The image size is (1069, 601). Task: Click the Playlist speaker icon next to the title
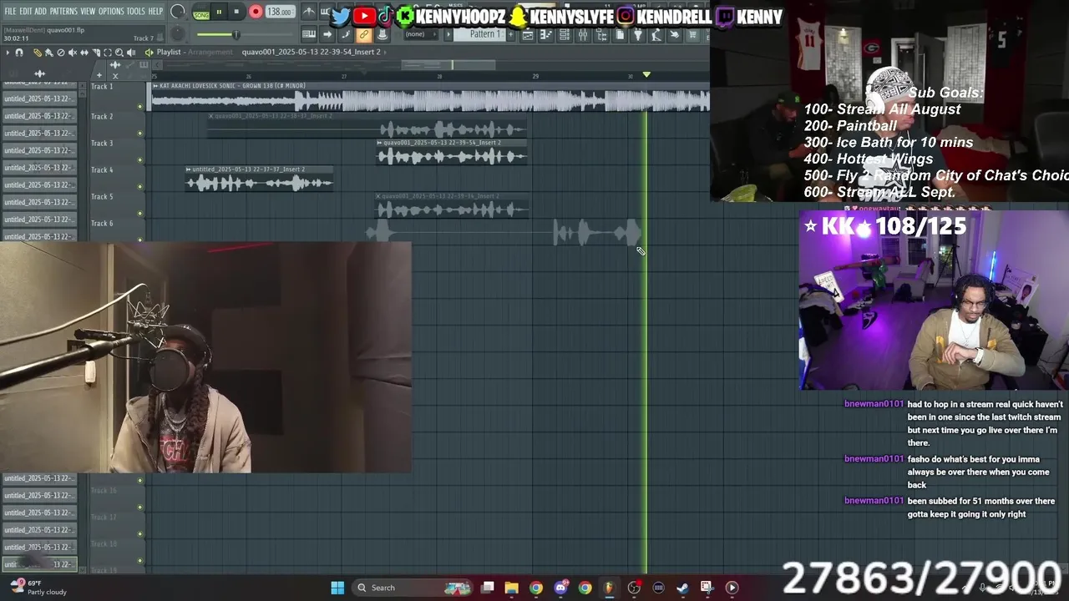(149, 53)
